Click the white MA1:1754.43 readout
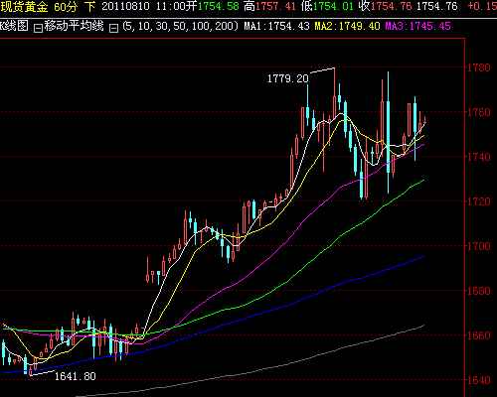 (x=277, y=26)
